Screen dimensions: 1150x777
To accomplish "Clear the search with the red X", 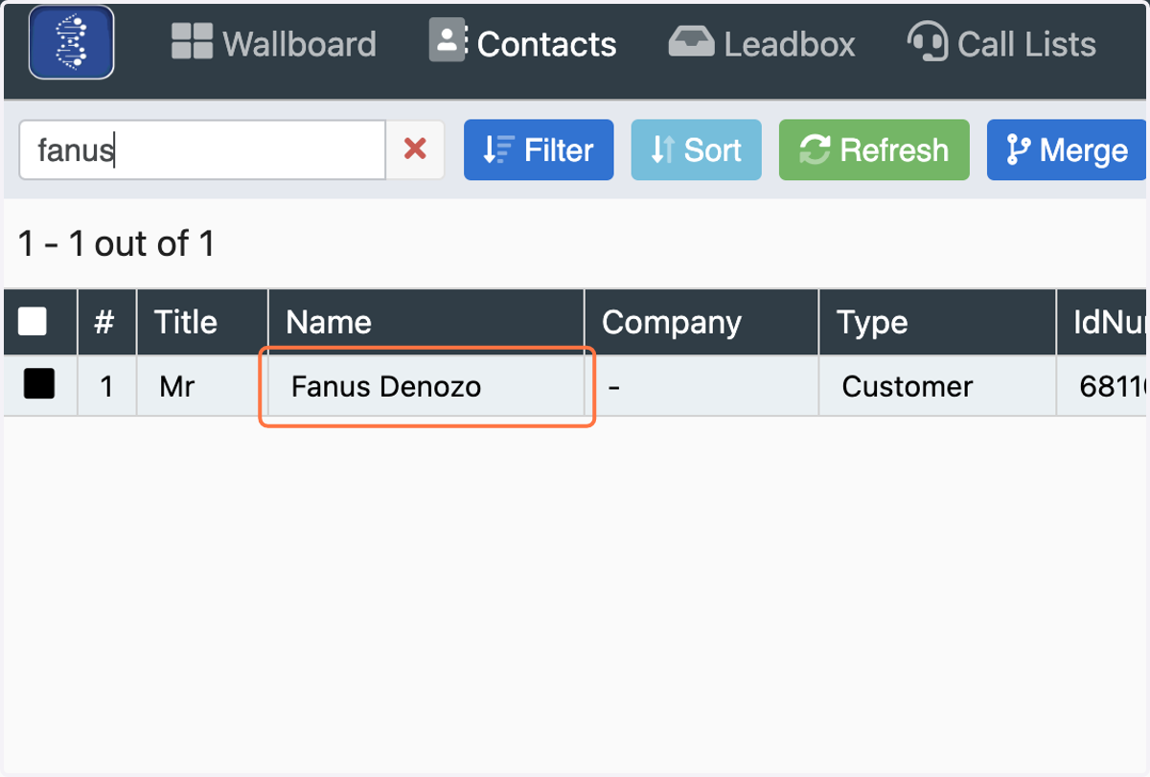I will point(415,149).
